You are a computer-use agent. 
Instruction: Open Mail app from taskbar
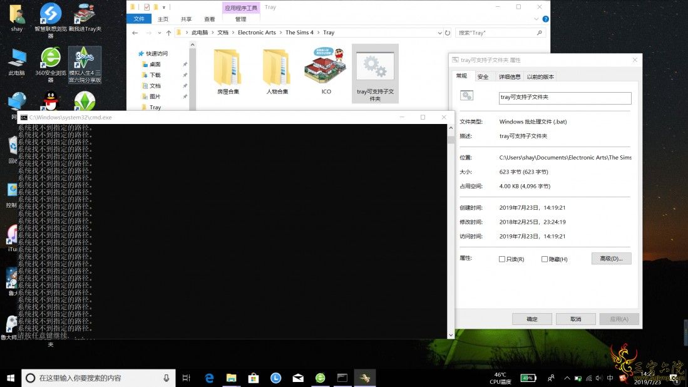click(298, 378)
